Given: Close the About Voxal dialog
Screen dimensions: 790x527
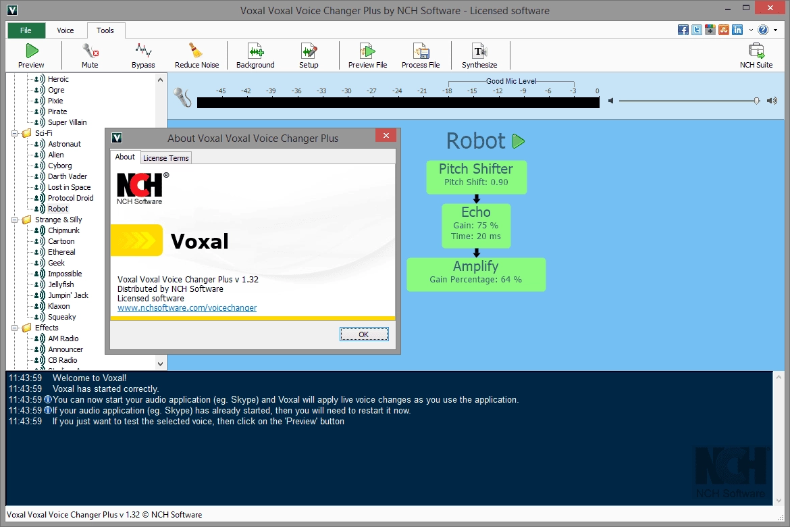Looking at the screenshot, I should point(386,136).
